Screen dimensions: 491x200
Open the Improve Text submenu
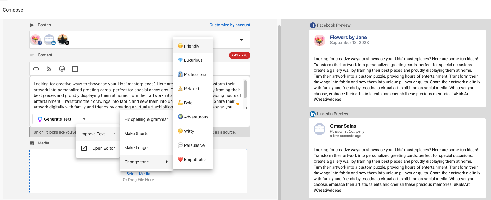point(98,134)
